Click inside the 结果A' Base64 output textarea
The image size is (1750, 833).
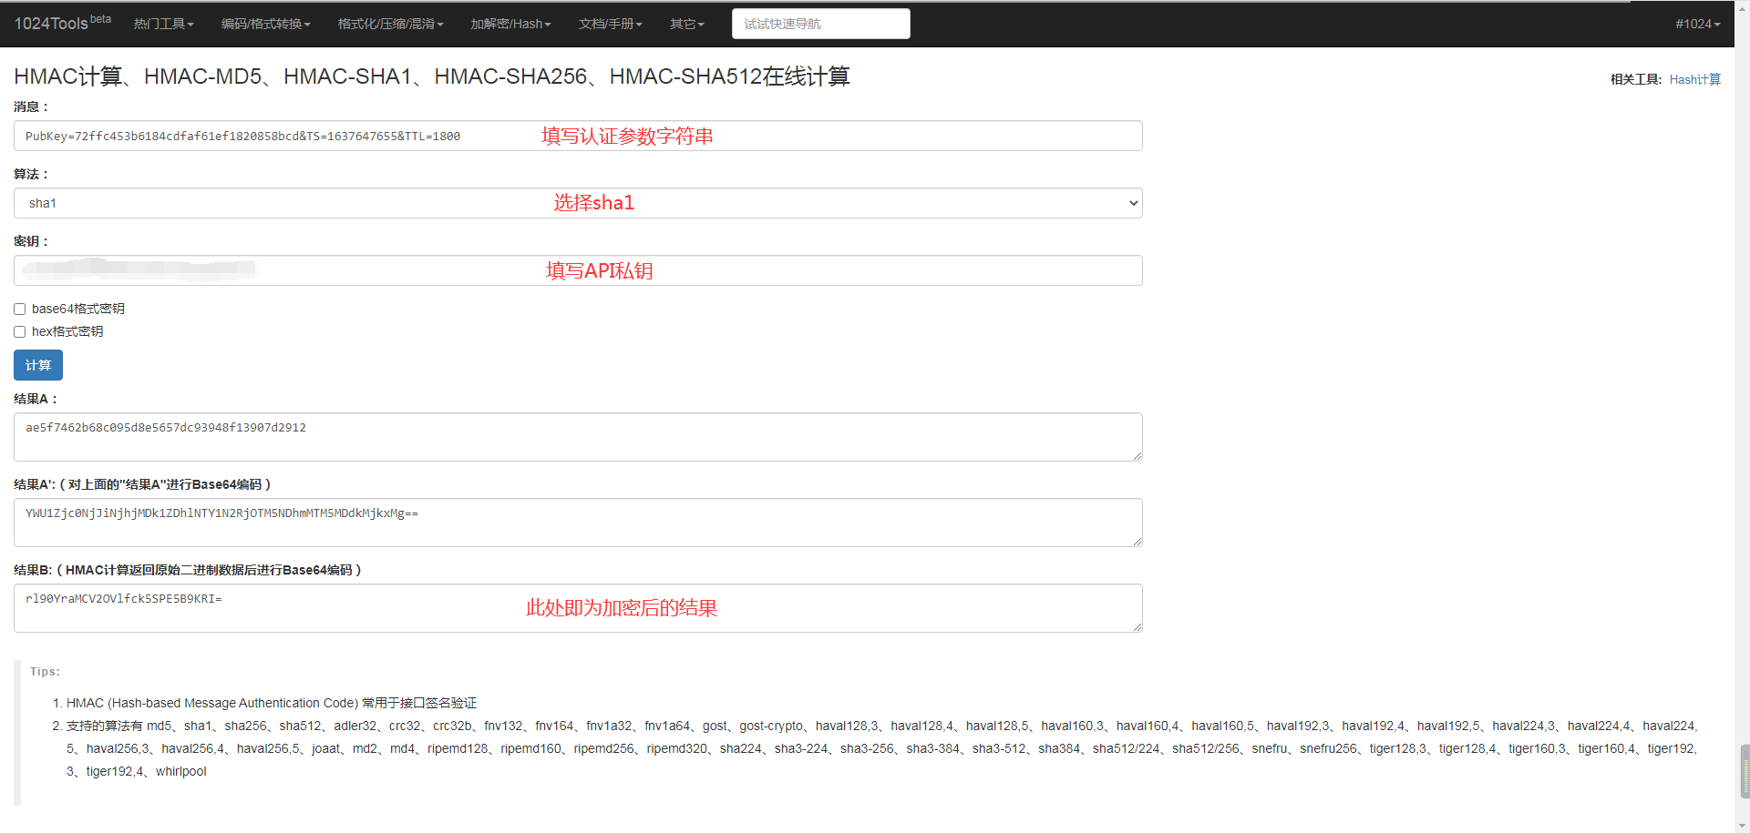click(x=578, y=523)
